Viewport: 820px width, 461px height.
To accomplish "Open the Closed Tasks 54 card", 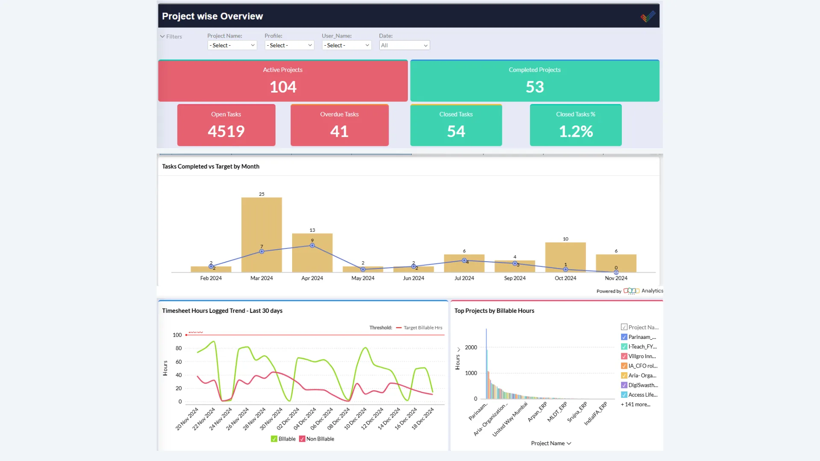I will (x=456, y=125).
